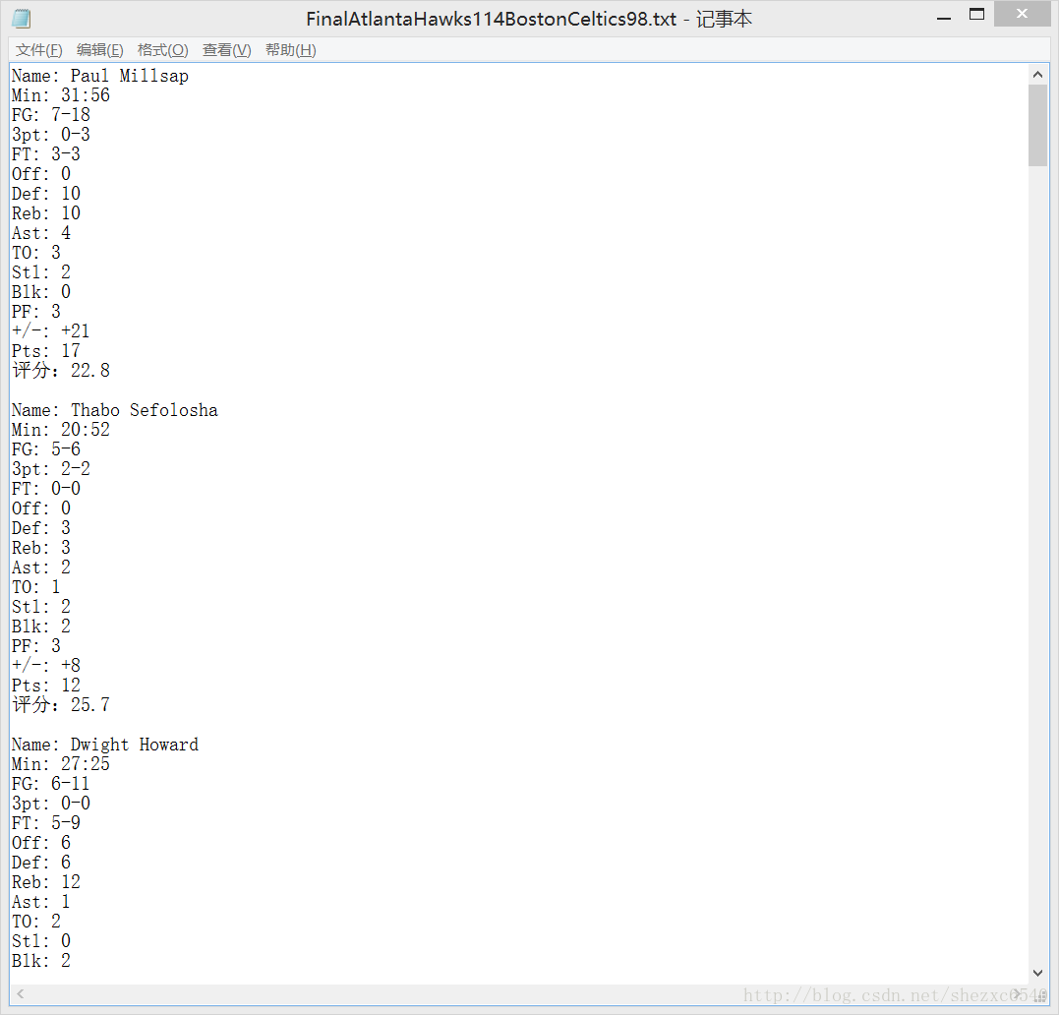The height and width of the screenshot is (1015, 1059).
Task: Click the line 'Name: Paul Millsap'
Action: click(x=100, y=76)
